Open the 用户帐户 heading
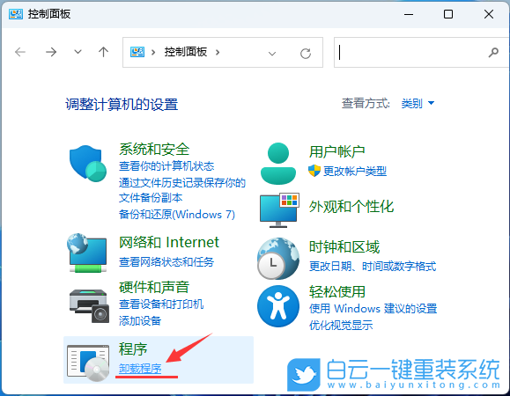Screen dimensions: 510x396 (336, 151)
